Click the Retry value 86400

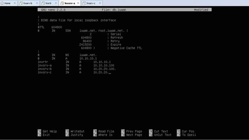[x=87, y=41]
